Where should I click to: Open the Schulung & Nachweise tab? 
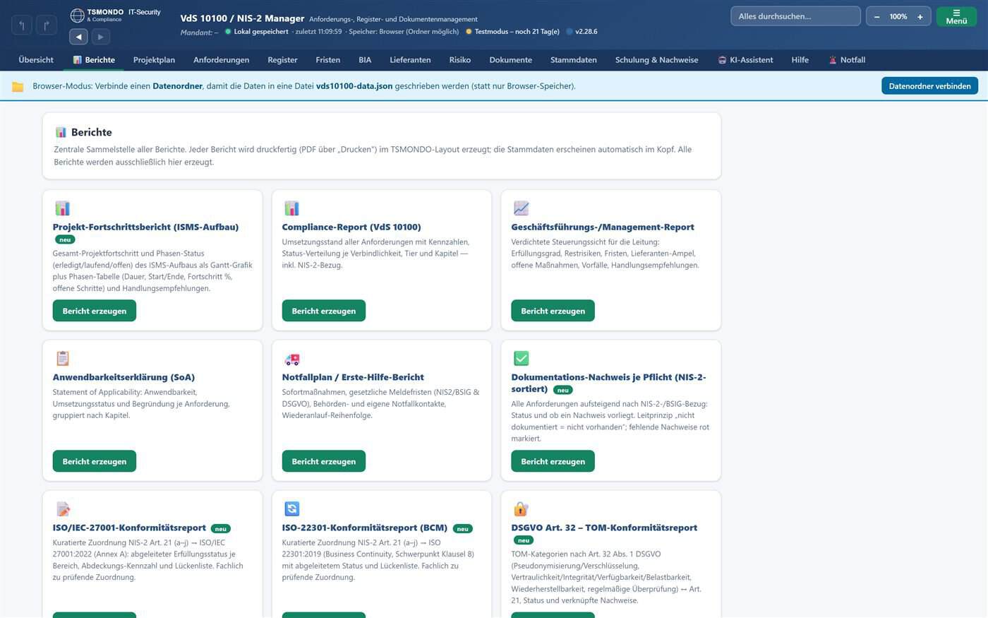tap(656, 60)
